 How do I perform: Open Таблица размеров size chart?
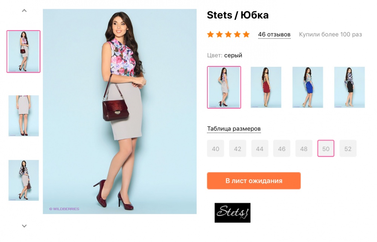[x=233, y=128]
